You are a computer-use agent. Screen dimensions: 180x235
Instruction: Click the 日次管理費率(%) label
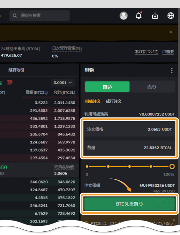(67, 49)
